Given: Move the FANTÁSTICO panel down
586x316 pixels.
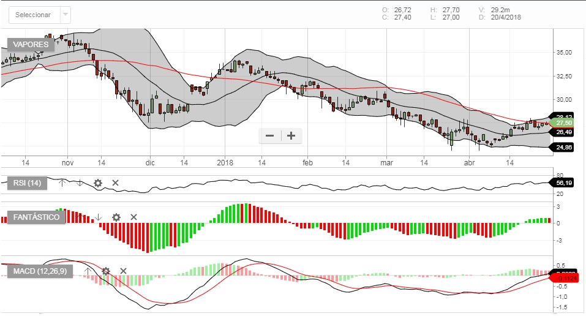Looking at the screenshot, I should pos(99,217).
